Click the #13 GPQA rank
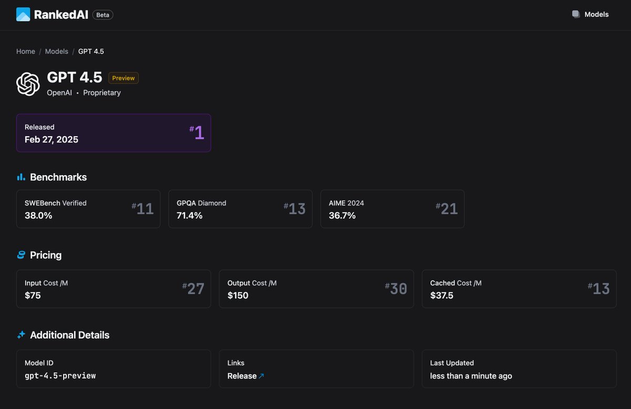The height and width of the screenshot is (409, 631). tap(294, 209)
